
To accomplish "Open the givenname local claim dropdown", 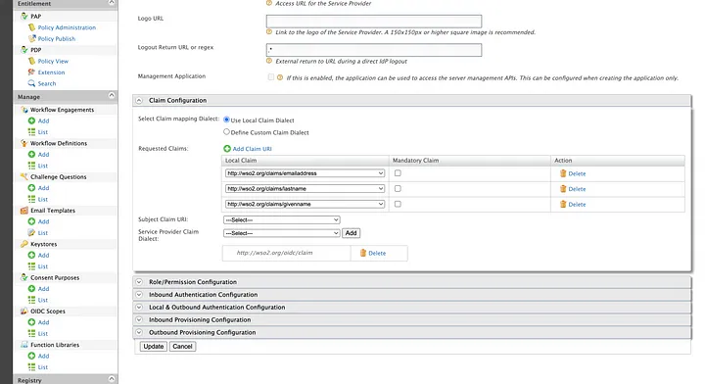I will click(x=305, y=204).
